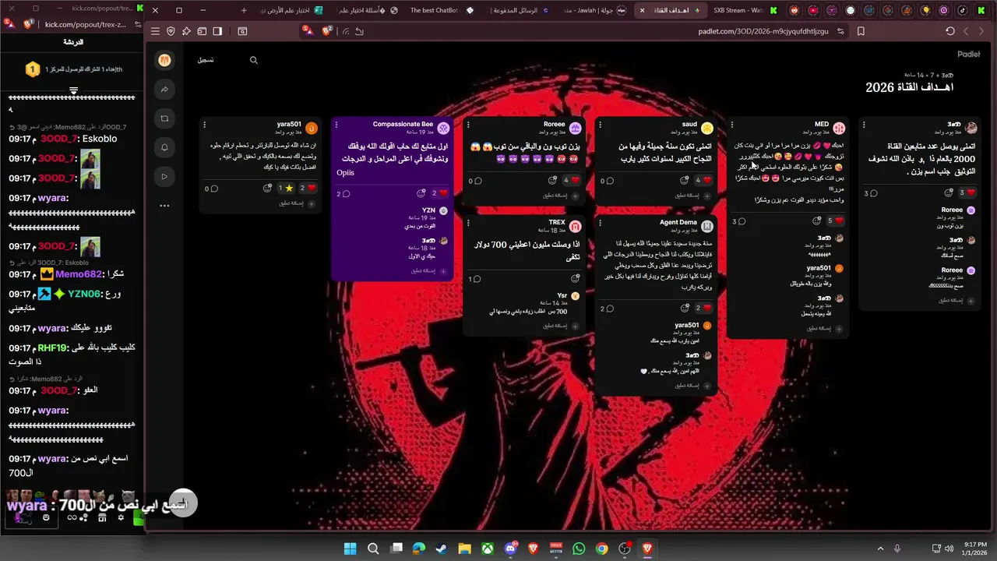Toggle the star reaction on yara501's post

tap(285, 189)
